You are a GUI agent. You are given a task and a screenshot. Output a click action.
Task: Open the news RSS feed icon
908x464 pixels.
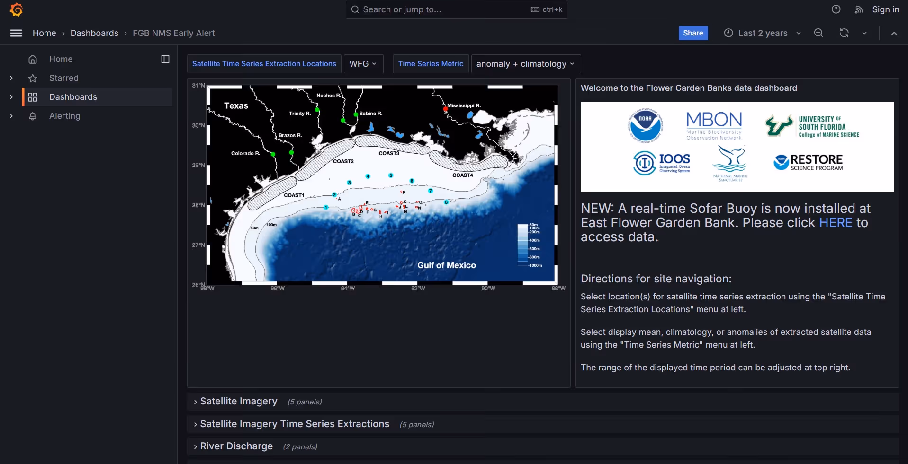click(859, 9)
